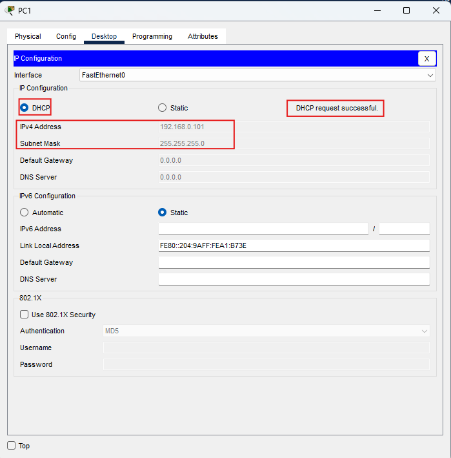This screenshot has width=451, height=458.
Task: Select the DHCP radio button
Action: click(25, 108)
